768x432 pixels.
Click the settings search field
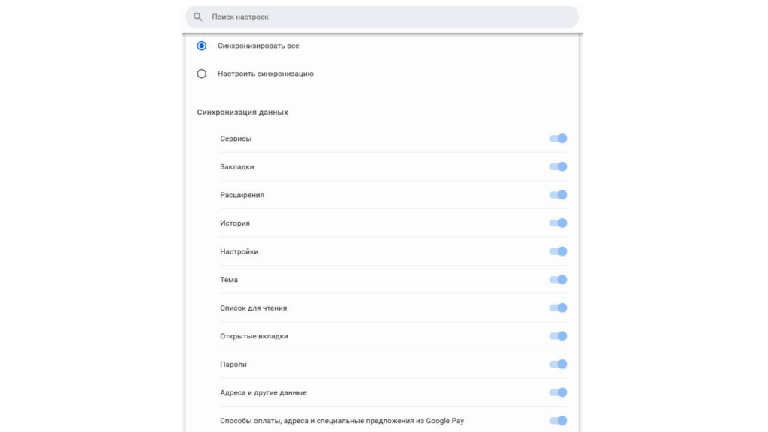[x=390, y=16]
